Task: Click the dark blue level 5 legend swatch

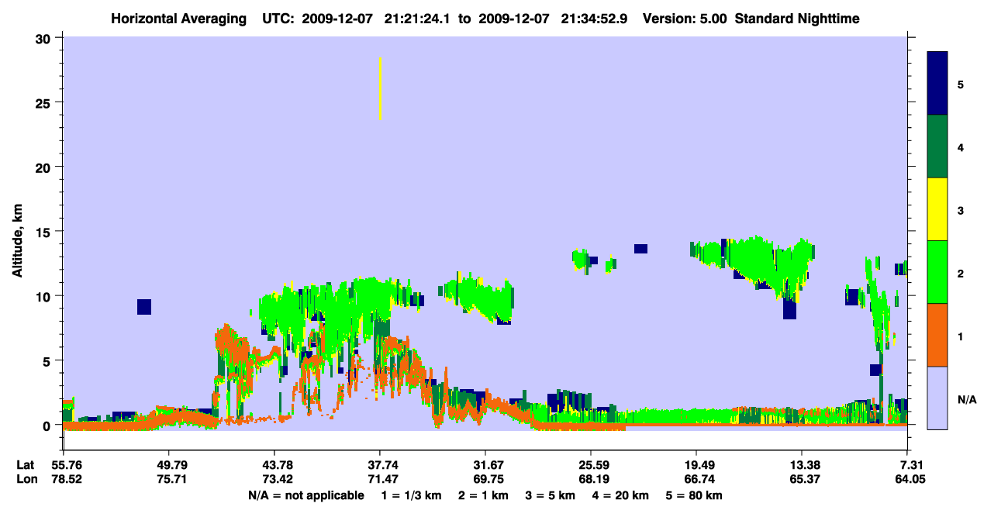Action: (937, 84)
